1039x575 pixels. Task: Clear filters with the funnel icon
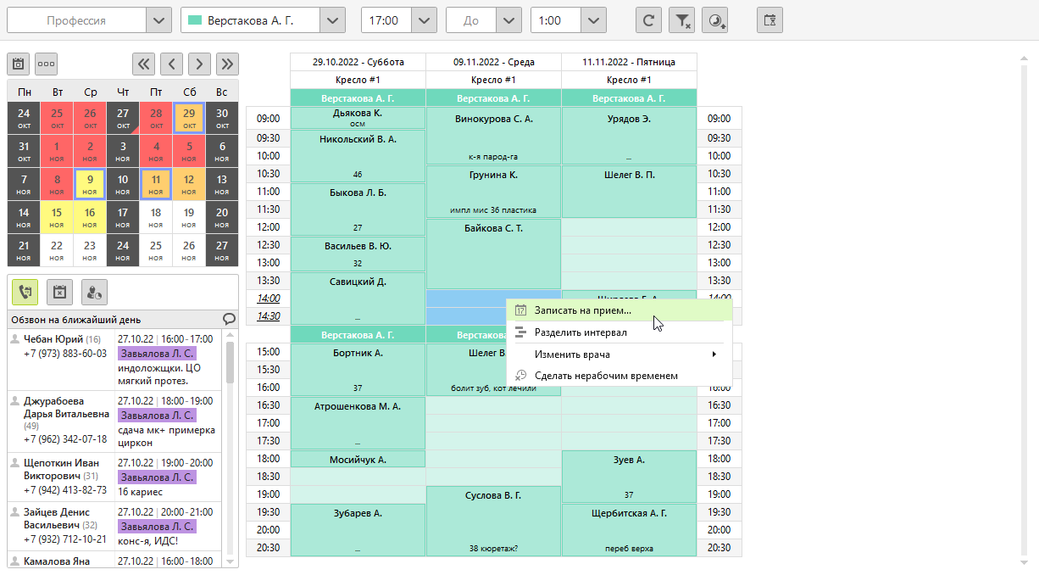pos(681,20)
